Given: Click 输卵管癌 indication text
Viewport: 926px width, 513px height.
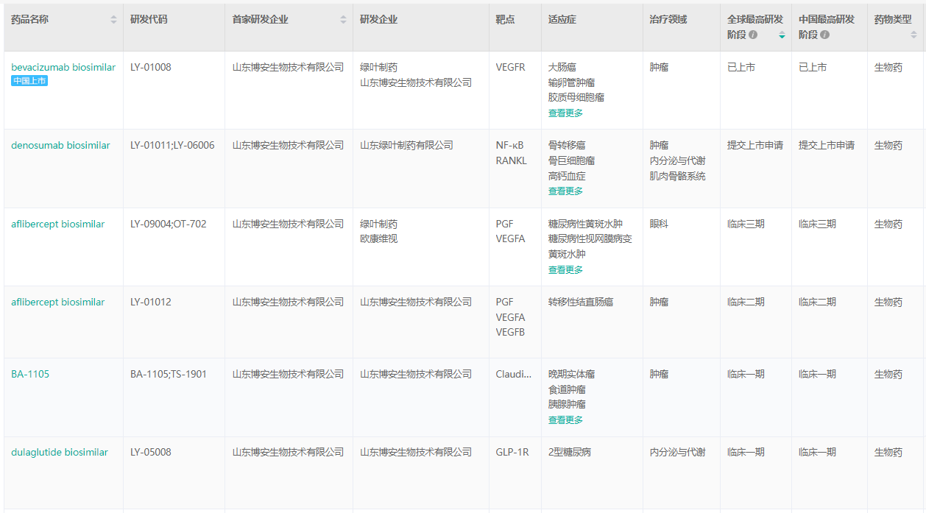Looking at the screenshot, I should 572,82.
